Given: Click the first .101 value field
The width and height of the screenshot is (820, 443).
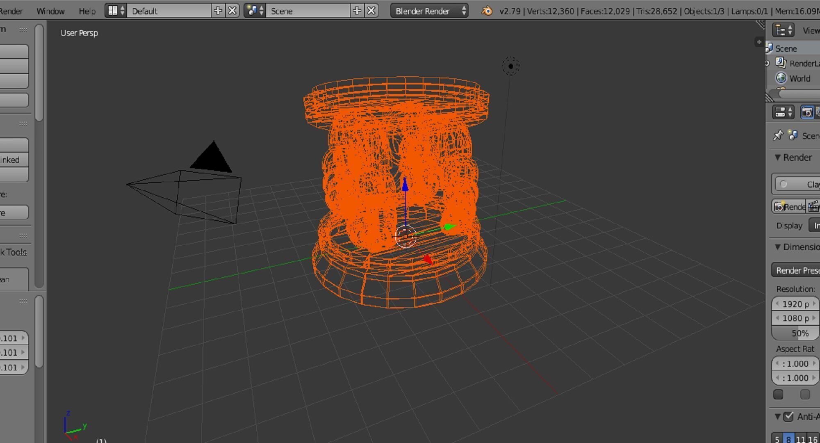Looking at the screenshot, I should [14, 338].
